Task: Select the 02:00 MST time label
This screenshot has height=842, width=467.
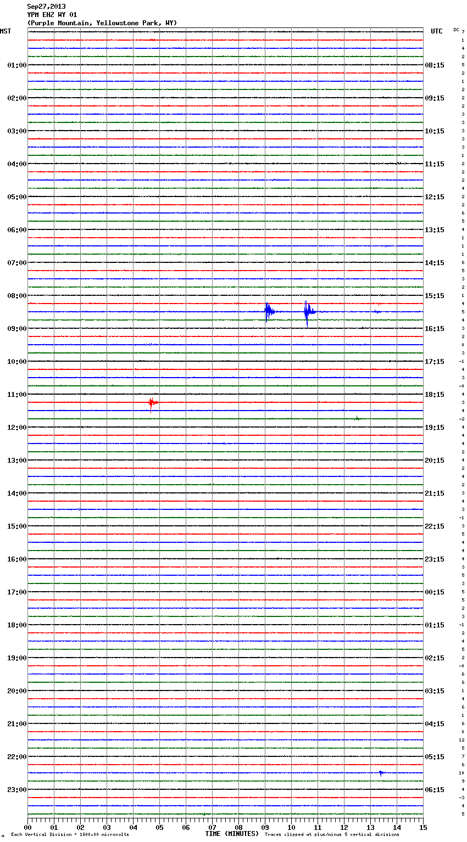Action: coord(16,98)
